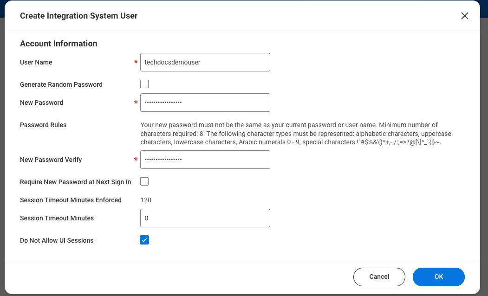
Task: Click the Create Integration System User title
Action: click(78, 15)
